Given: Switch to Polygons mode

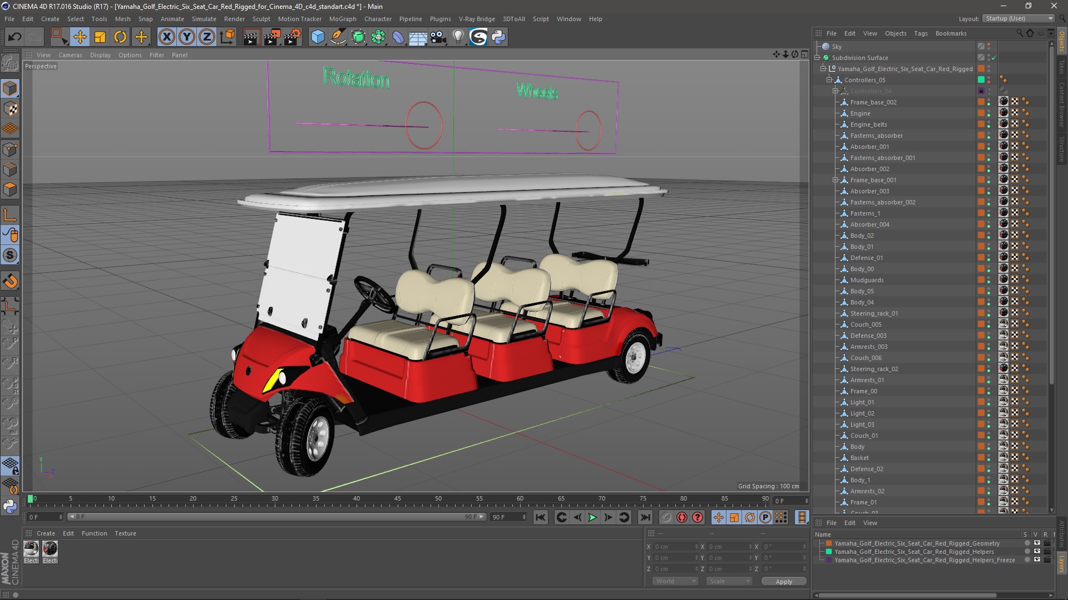Looking at the screenshot, I should pos(10,189).
